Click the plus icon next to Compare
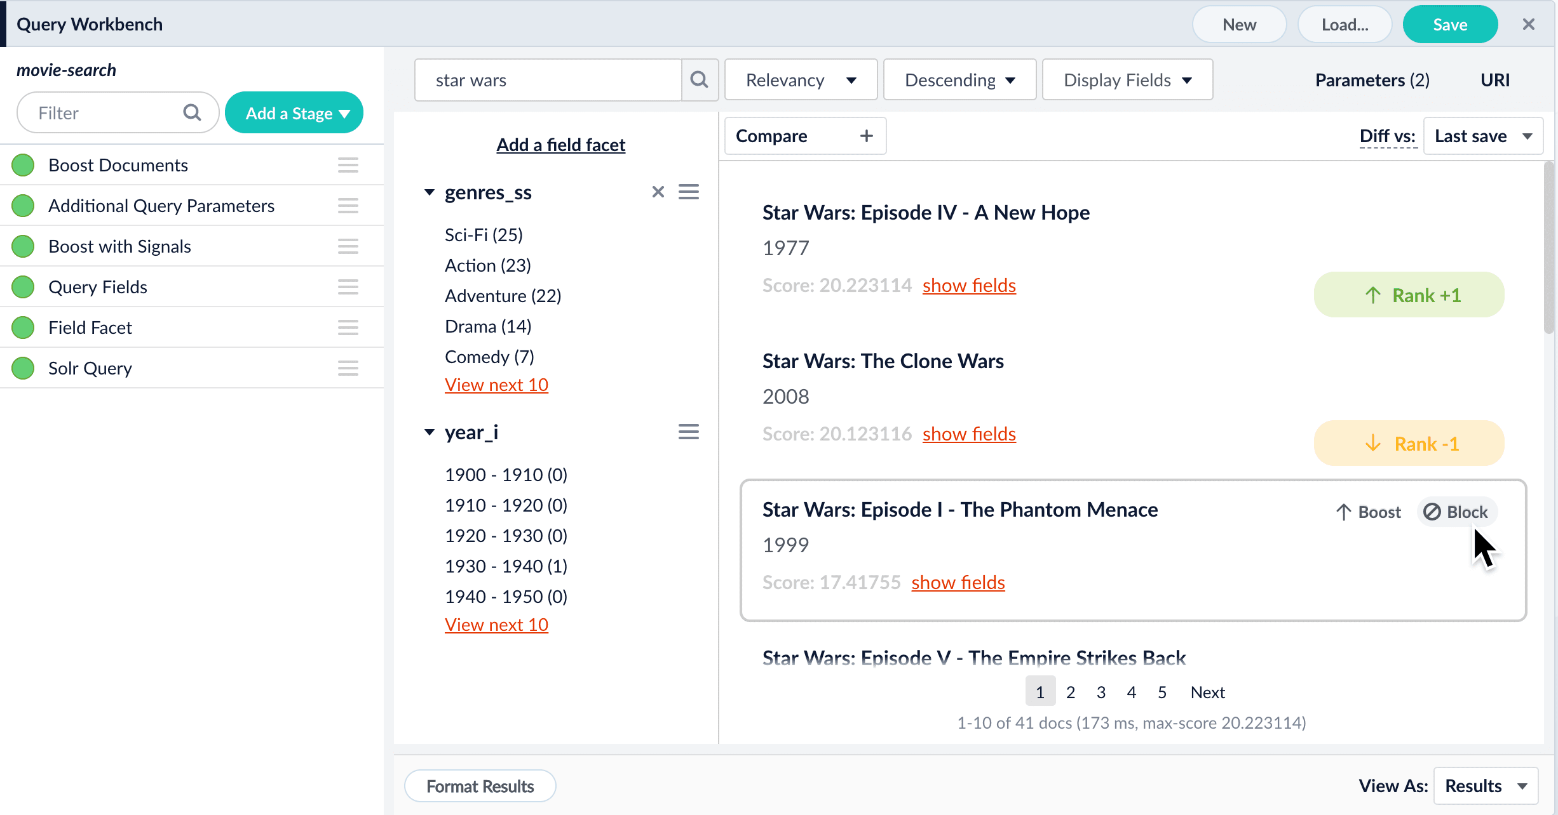Image resolution: width=1558 pixels, height=815 pixels. pyautogui.click(x=866, y=136)
